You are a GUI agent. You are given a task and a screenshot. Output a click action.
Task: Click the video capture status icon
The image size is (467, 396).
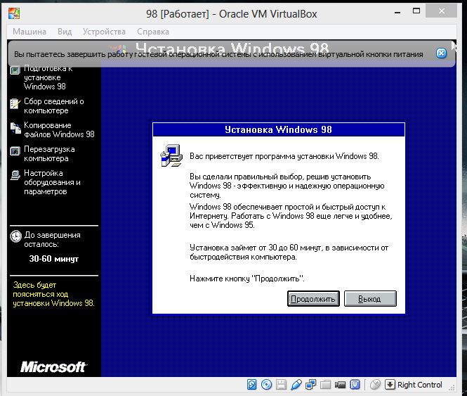coord(340,385)
